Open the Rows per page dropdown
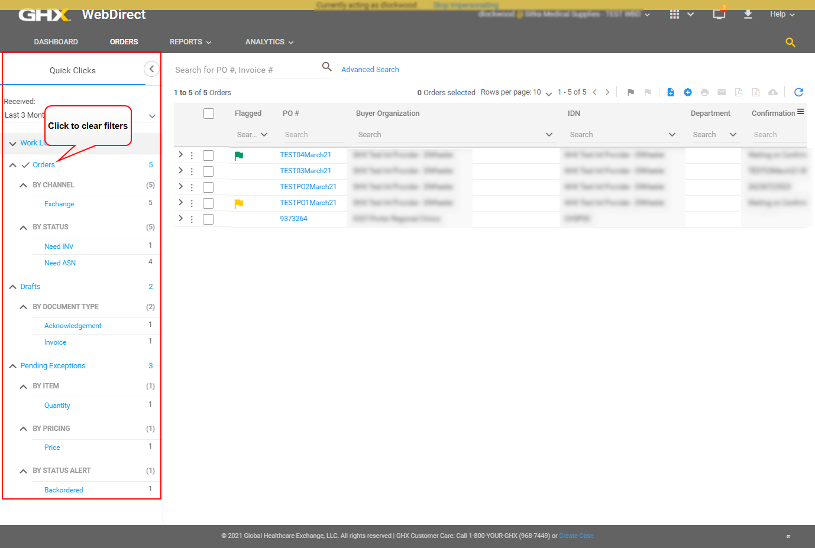 [548, 93]
